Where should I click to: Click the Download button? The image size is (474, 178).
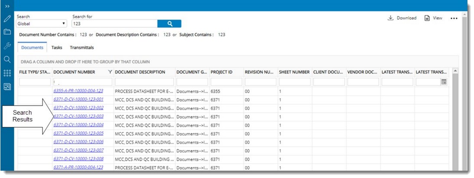[402, 18]
